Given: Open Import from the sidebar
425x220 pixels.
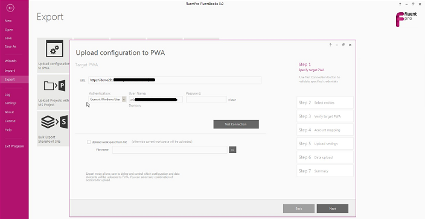Looking at the screenshot, I should (x=10, y=71).
